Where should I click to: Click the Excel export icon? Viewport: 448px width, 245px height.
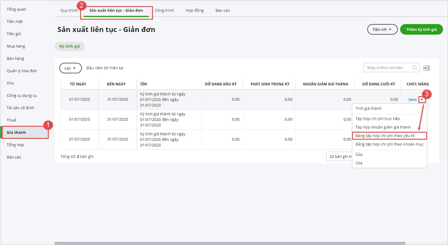coord(427,68)
